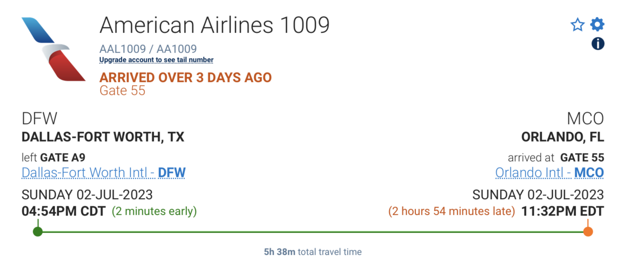Click the 11:32PM EDT arrival time
The width and height of the screenshot is (632, 270).
tap(562, 211)
